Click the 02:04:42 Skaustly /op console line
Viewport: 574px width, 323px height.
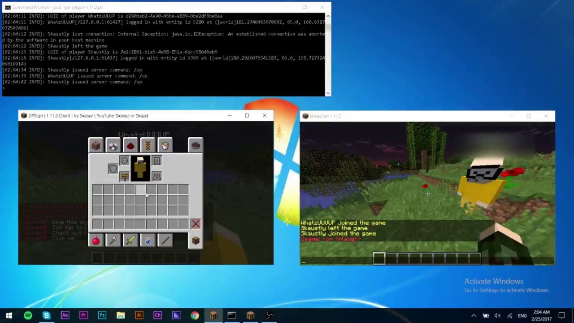pyautogui.click(x=72, y=82)
